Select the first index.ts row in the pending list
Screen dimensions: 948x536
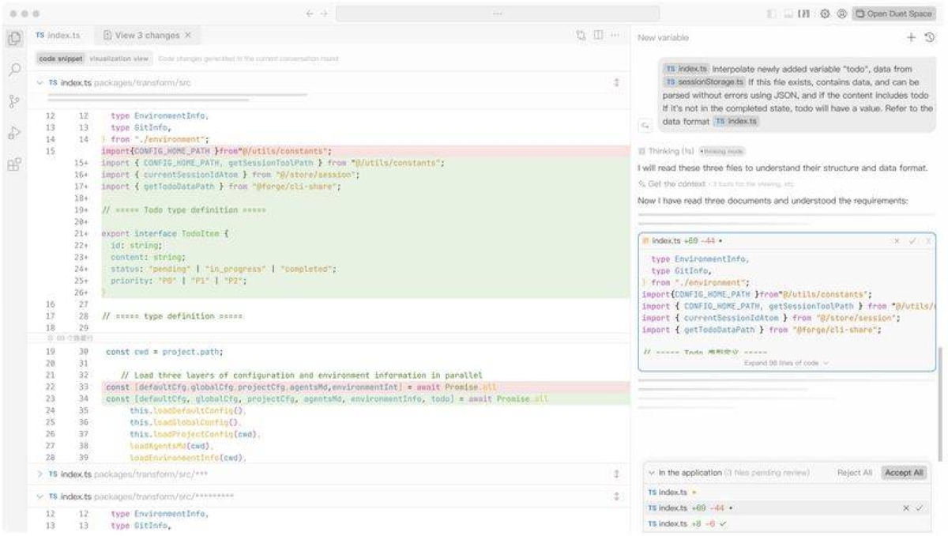click(x=788, y=493)
